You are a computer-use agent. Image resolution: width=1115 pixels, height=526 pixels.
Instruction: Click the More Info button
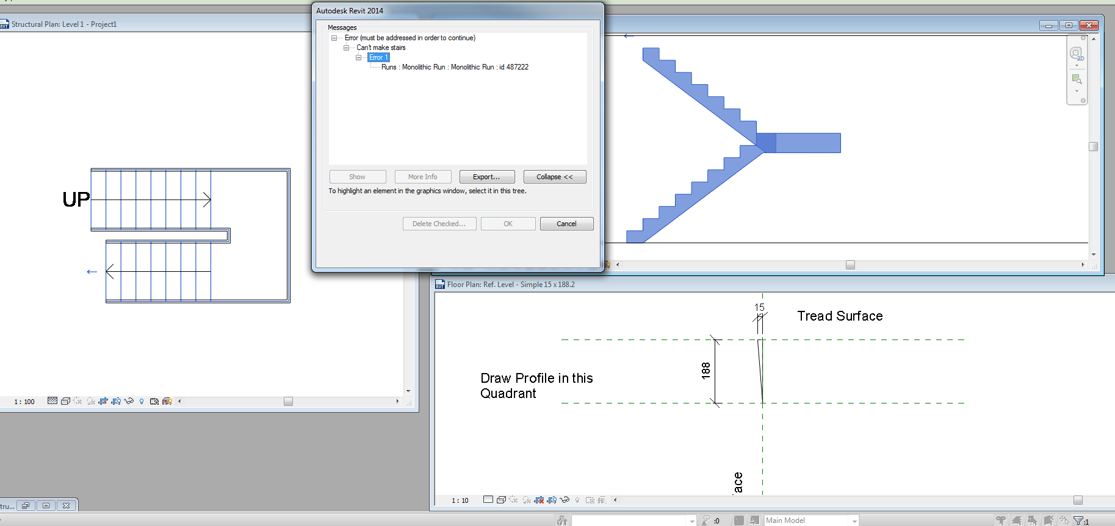tap(423, 177)
